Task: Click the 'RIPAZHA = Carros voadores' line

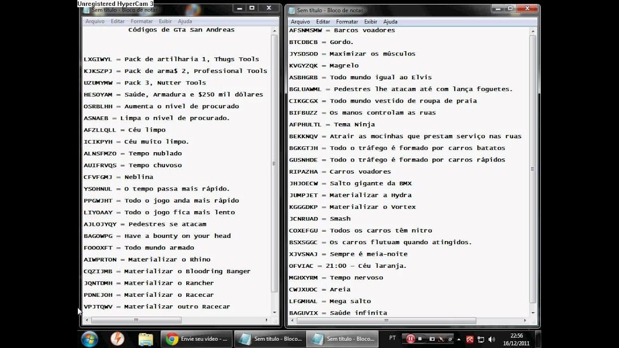Action: click(340, 172)
